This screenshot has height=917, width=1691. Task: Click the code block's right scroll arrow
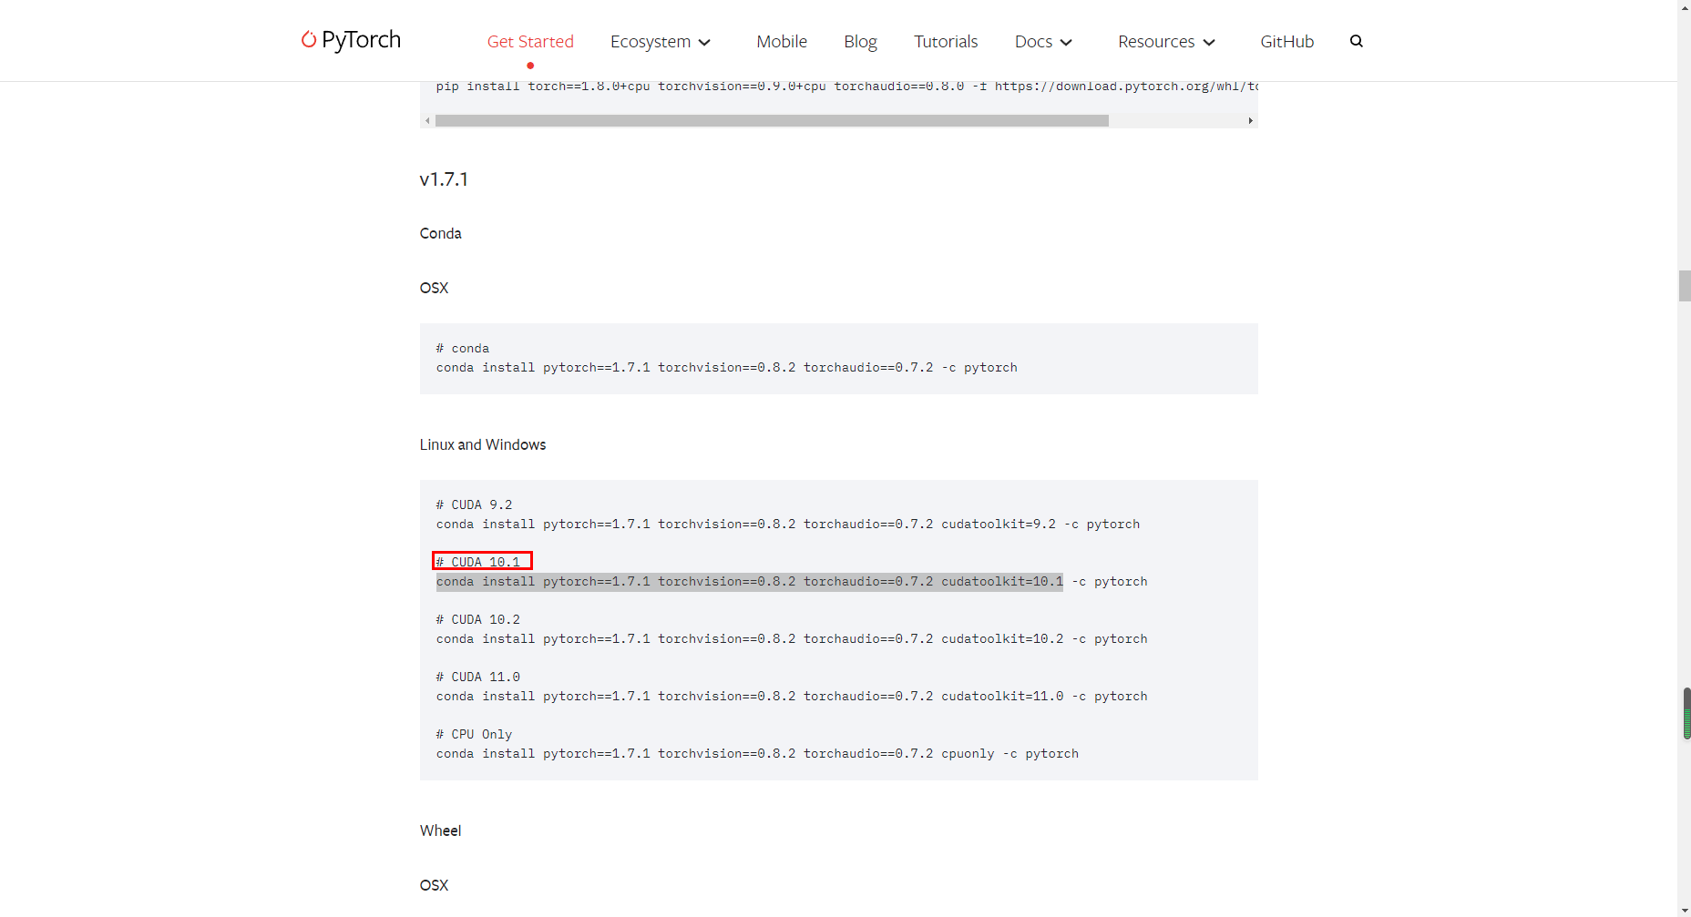click(1250, 120)
